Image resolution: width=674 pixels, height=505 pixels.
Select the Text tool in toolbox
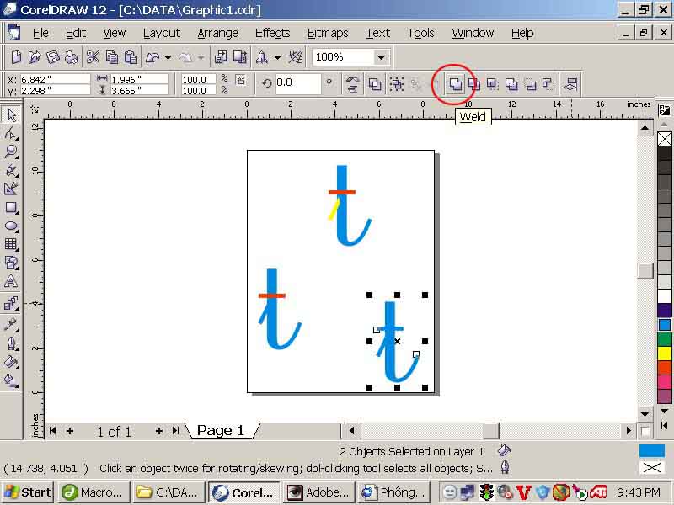[11, 282]
